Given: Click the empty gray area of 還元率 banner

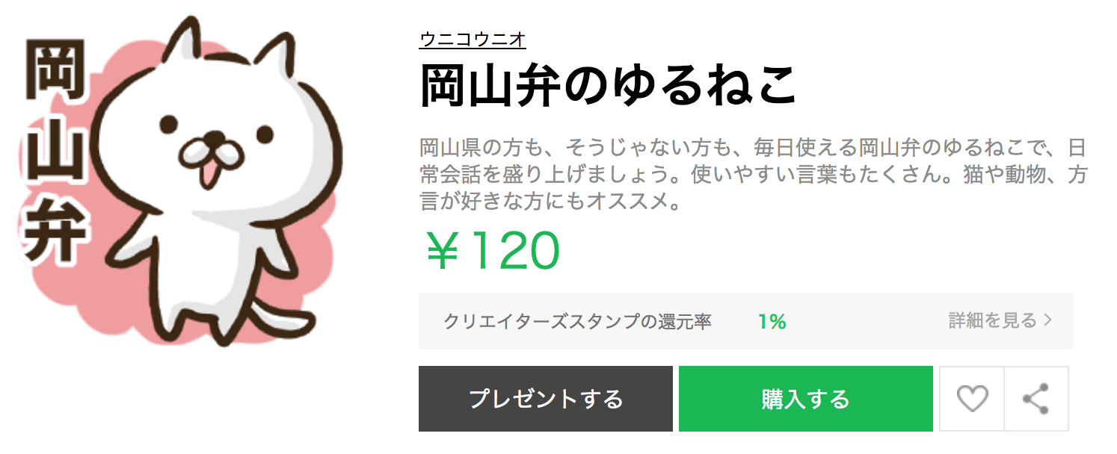Looking at the screenshot, I should click(867, 321).
